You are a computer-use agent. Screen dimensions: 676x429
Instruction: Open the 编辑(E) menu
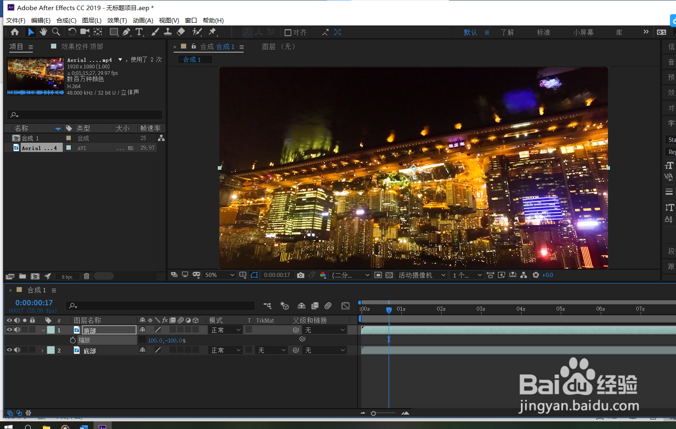pos(41,20)
